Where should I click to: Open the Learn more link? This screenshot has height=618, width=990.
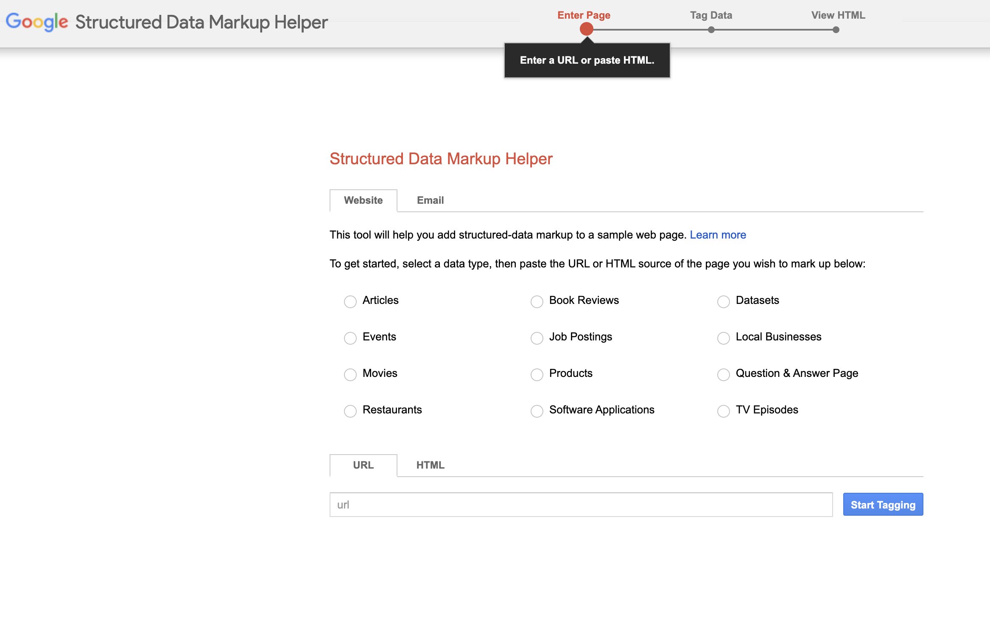click(718, 235)
